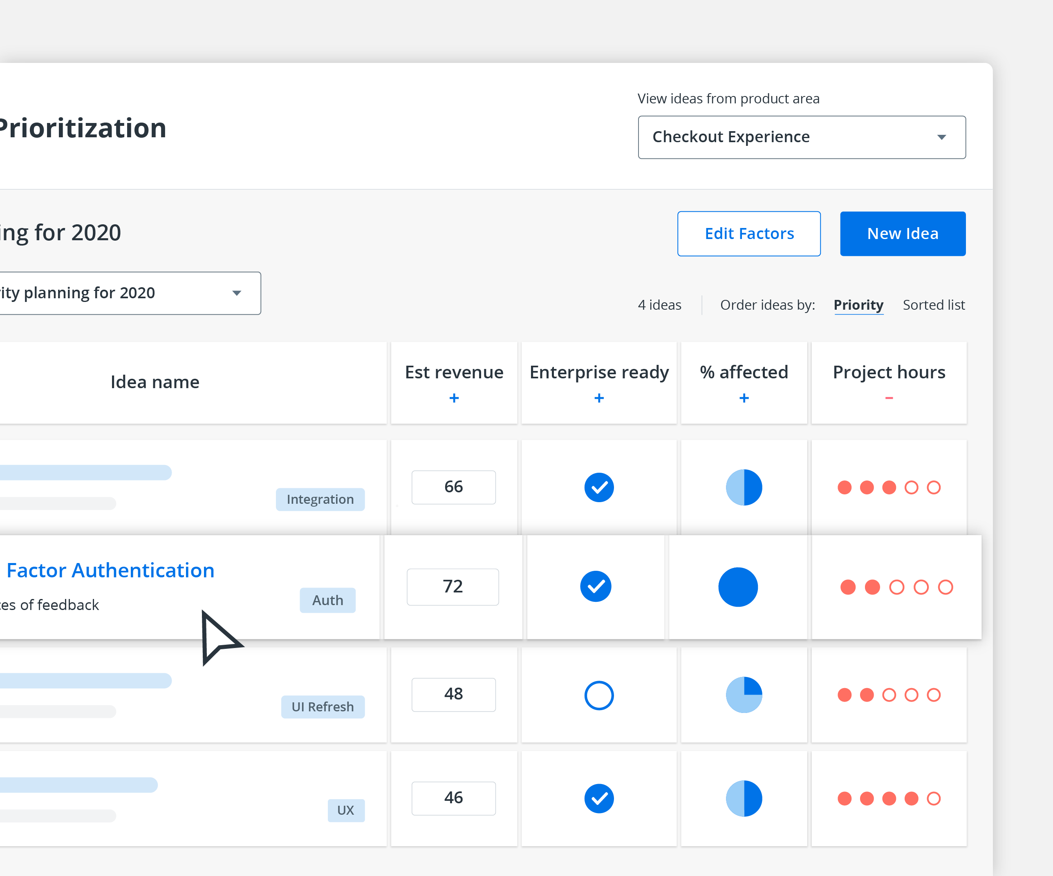Toggle Enterprise ready check in UX row
Screen dimensions: 1053x876
point(599,798)
